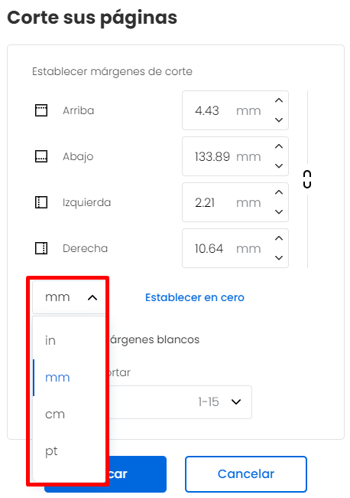The height and width of the screenshot is (498, 350).
Task: Click the Establecer en cero link
Action: click(195, 297)
